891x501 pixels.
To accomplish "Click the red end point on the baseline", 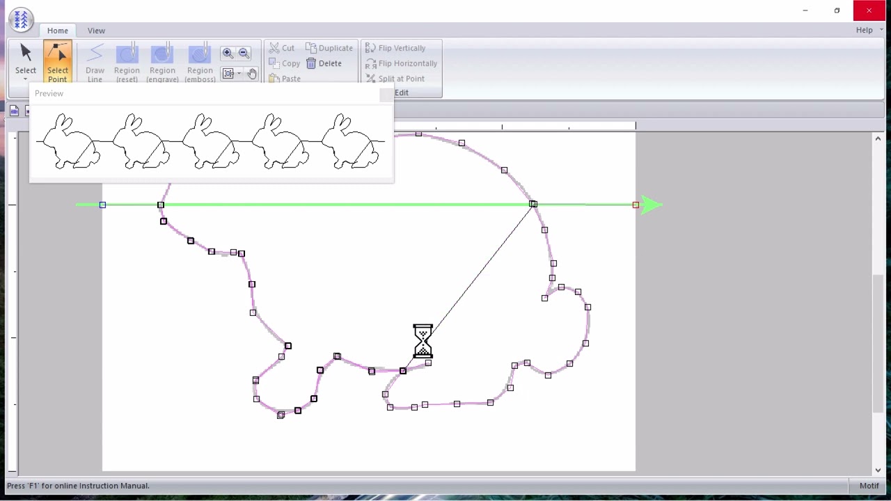I will point(636,205).
